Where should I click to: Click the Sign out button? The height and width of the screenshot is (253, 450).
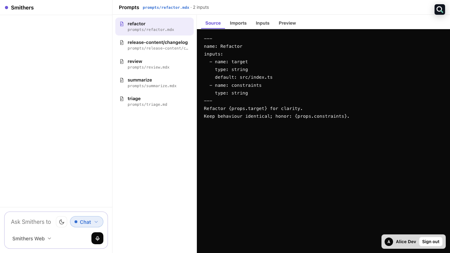431,242
